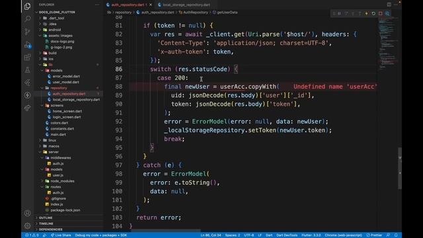The image size is (423, 238).
Task: Click AuthRepository in the breadcrumb
Action: point(196,13)
